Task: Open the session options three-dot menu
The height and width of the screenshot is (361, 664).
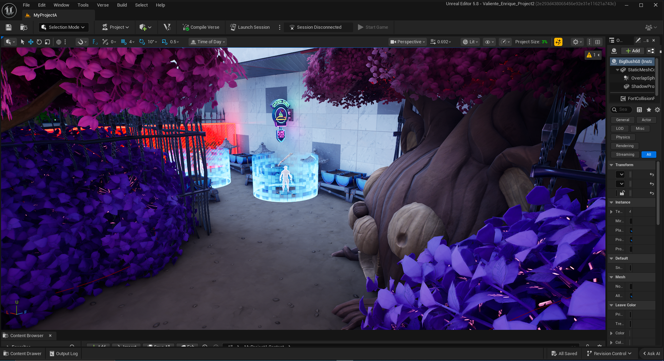Action: (280, 27)
